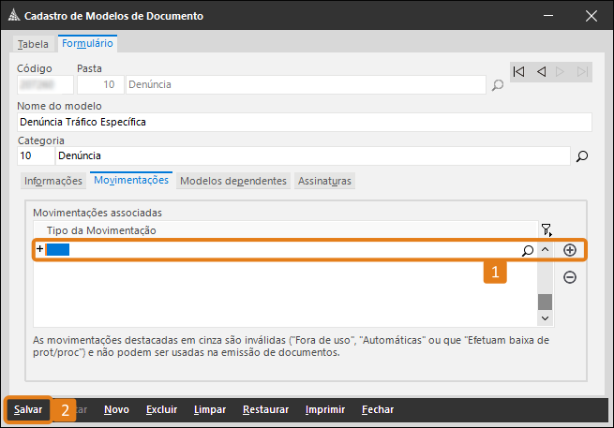Open the Pasta search magnifier

pos(498,85)
